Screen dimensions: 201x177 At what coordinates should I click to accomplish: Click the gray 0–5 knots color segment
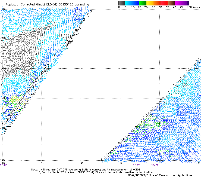pyautogui.click(x=122, y=3)
